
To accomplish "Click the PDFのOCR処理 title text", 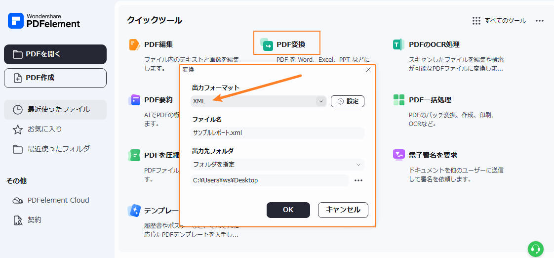I will coord(434,44).
